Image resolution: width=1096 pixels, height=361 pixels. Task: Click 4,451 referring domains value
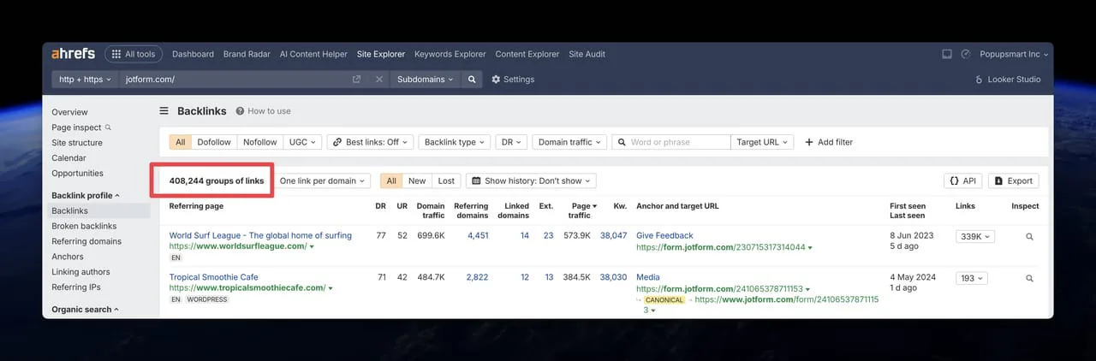coord(477,235)
